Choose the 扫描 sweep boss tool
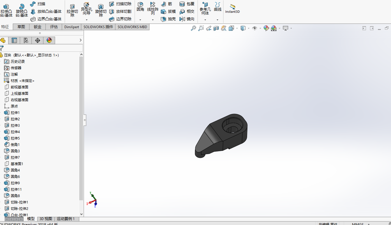The height and width of the screenshot is (225, 391). pos(38,4)
